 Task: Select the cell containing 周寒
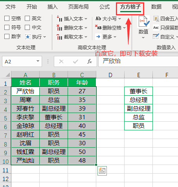[x=26, y=100]
